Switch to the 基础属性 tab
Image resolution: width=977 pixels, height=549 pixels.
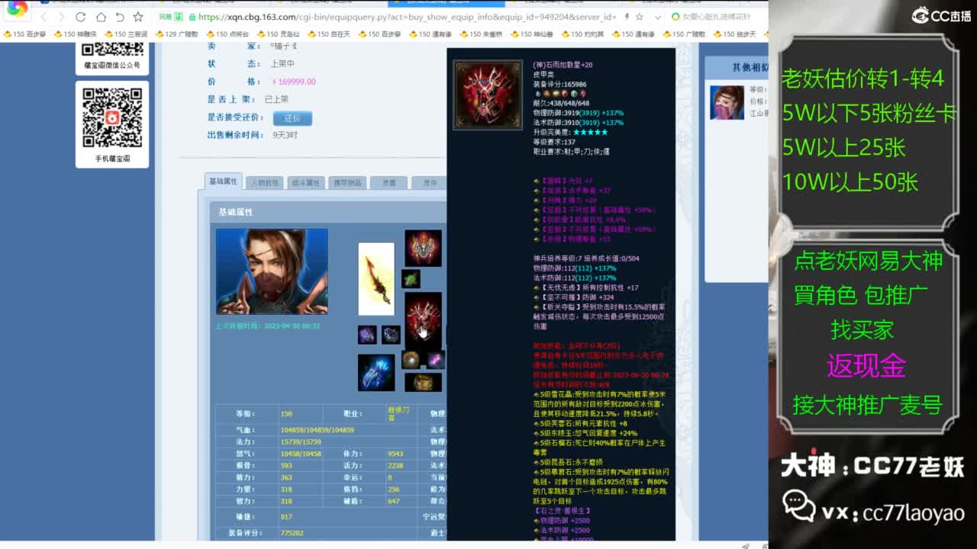point(224,181)
